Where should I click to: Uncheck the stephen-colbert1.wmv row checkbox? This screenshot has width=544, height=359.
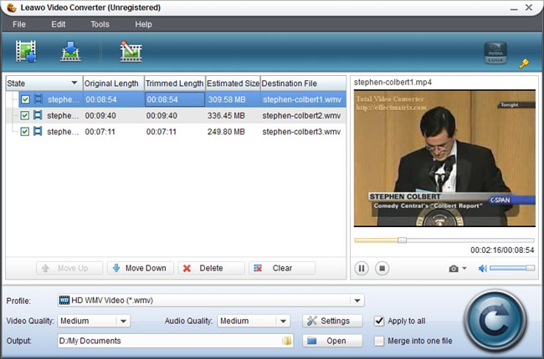[x=25, y=99]
